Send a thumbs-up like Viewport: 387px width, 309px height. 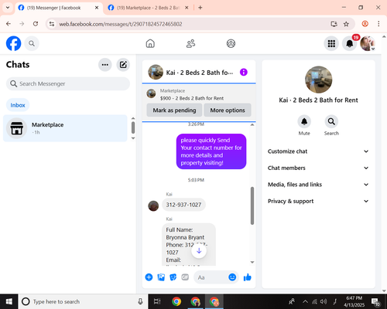coord(248,277)
